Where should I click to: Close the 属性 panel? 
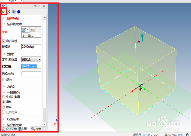44,6
